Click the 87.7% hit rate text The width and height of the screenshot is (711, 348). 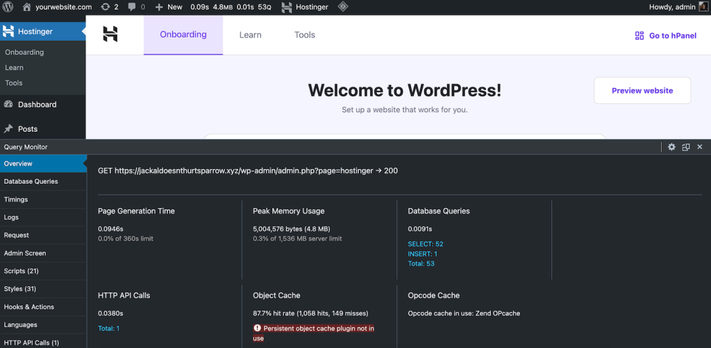310,313
